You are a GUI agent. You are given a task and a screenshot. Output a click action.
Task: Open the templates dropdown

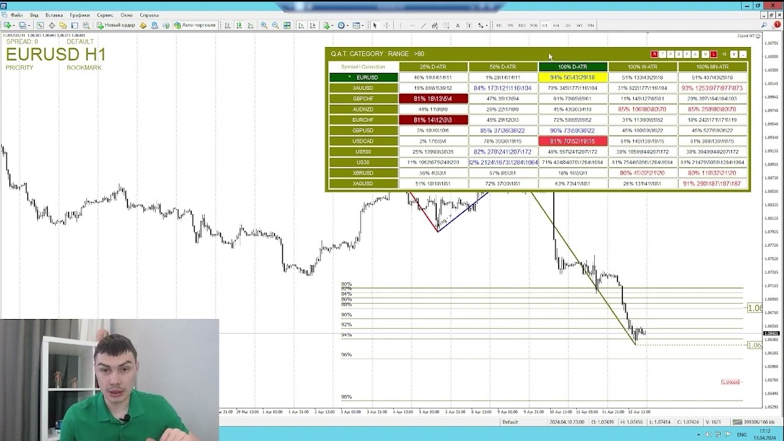(x=363, y=26)
